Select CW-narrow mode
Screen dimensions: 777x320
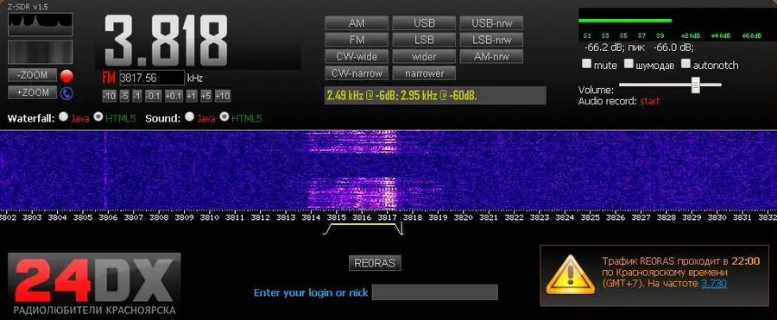[357, 73]
